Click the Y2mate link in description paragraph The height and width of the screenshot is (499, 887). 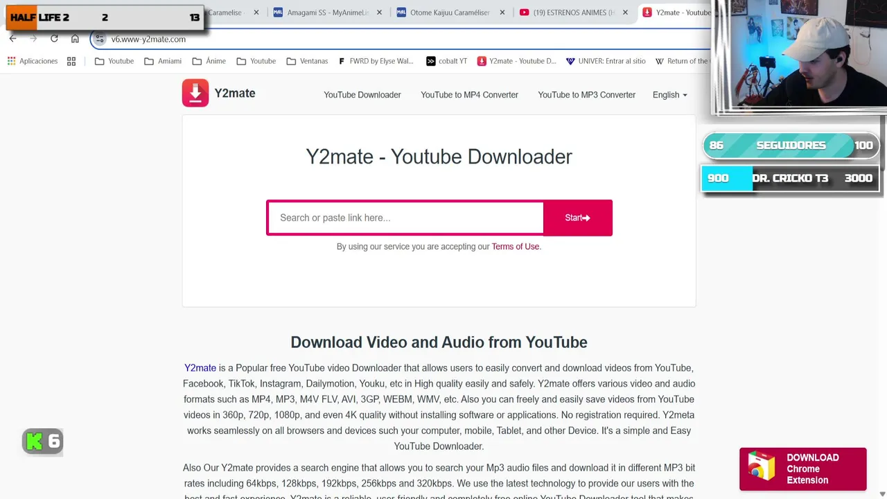[200, 368]
